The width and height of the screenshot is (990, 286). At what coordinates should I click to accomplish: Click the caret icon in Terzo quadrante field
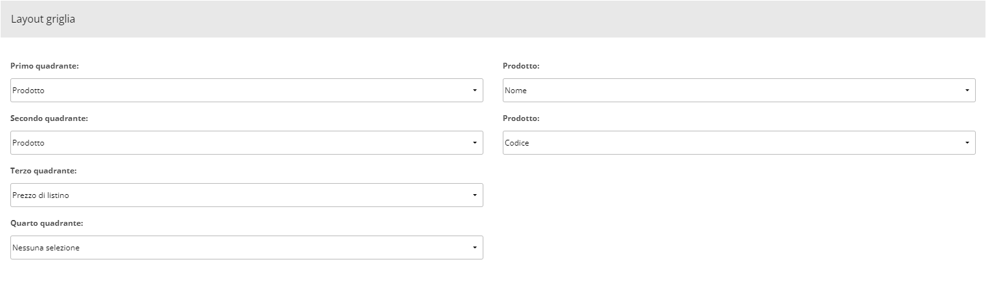click(474, 195)
